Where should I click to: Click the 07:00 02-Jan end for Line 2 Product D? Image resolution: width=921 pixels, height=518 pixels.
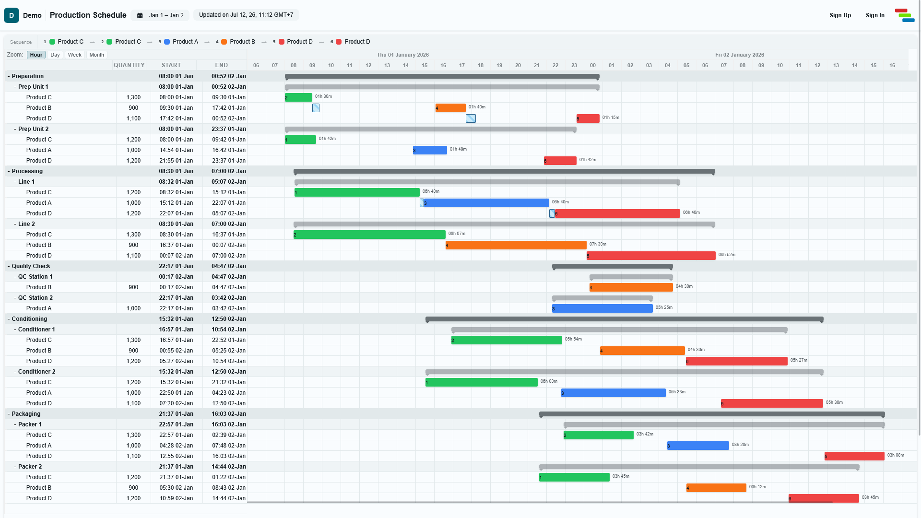pos(229,256)
